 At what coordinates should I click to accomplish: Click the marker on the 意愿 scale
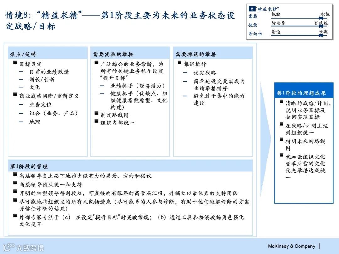(321, 19)
